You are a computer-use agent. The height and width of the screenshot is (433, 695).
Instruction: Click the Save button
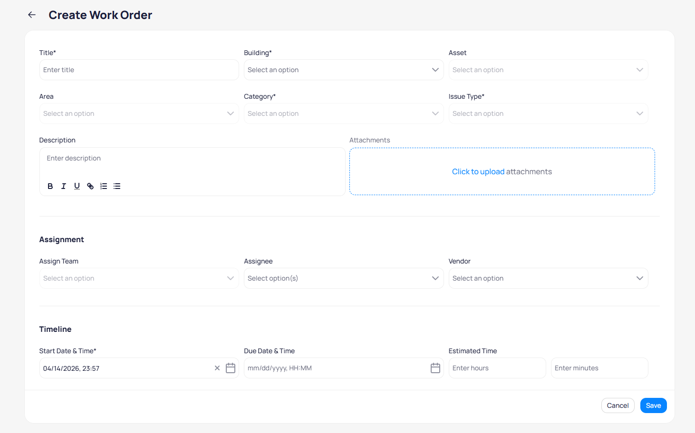click(653, 405)
